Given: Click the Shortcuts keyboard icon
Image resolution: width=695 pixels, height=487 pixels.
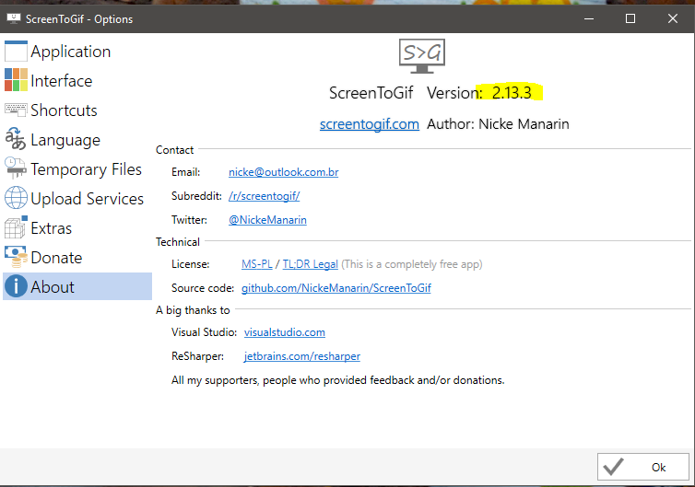Looking at the screenshot, I should (x=16, y=110).
